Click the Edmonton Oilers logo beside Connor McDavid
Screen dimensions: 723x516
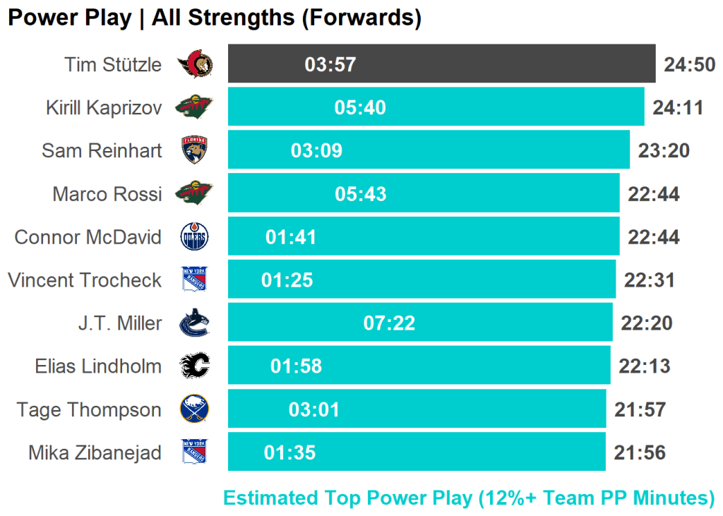click(195, 237)
